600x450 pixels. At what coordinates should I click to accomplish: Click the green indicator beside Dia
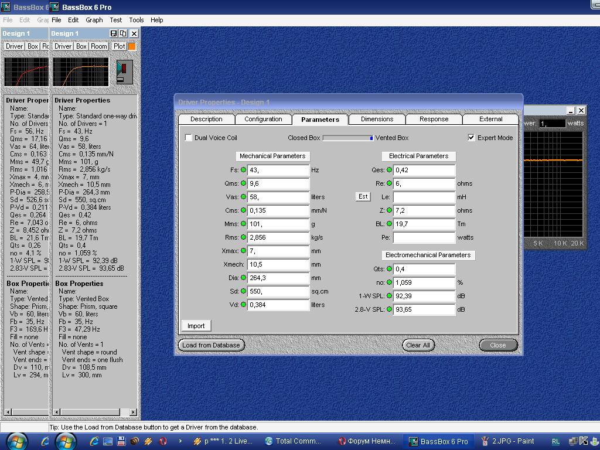pos(243,277)
